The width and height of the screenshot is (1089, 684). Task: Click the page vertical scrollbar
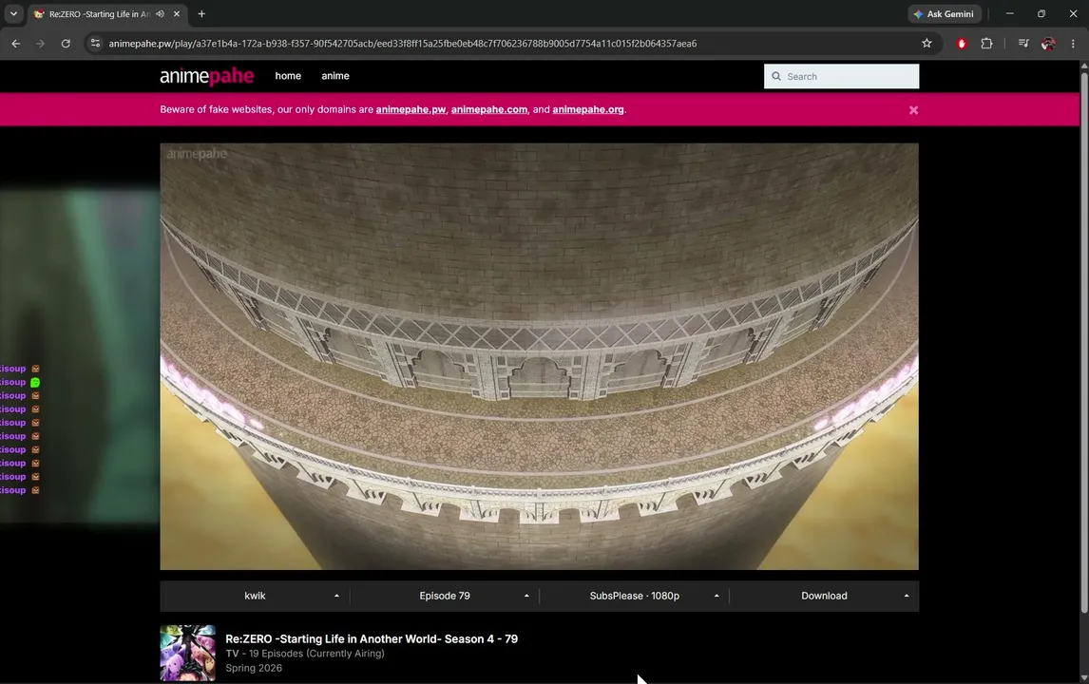coord(1084,342)
